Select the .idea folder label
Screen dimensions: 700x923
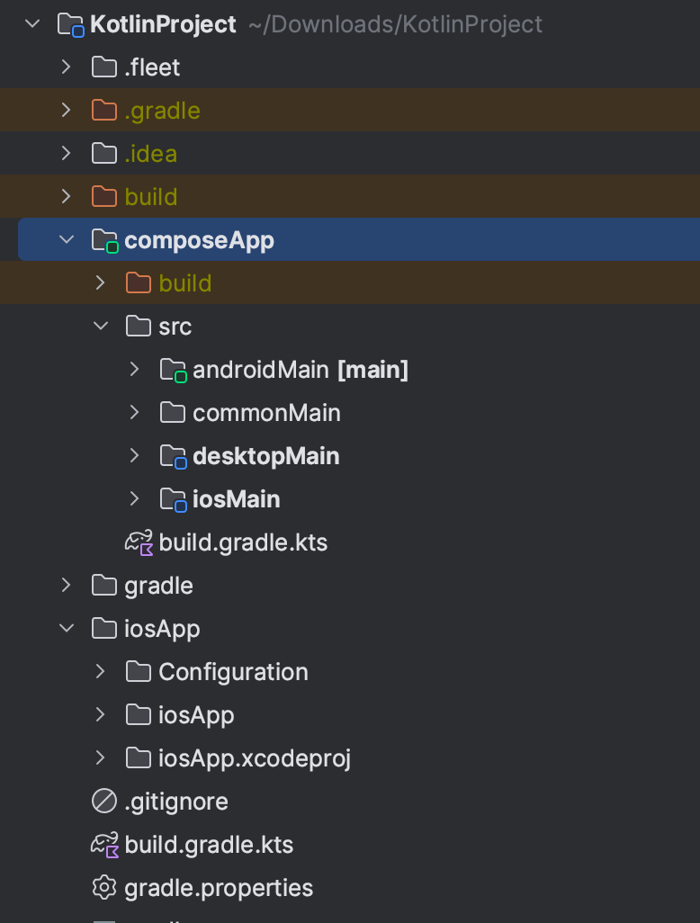(x=150, y=154)
